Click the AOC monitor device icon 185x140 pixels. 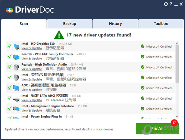pyautogui.click(x=16, y=88)
